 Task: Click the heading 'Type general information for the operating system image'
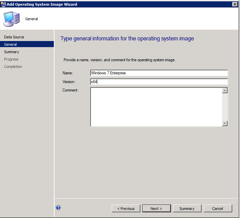click(127, 39)
